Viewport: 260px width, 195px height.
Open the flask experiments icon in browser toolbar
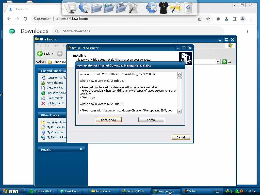pyautogui.click(x=226, y=19)
